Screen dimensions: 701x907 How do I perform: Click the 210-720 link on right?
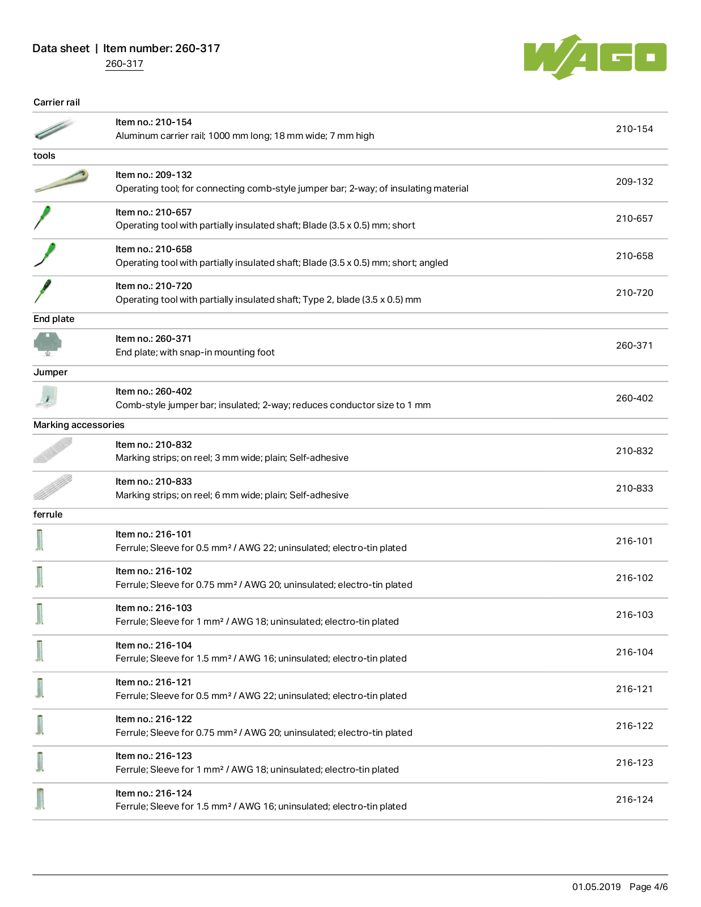click(634, 293)
